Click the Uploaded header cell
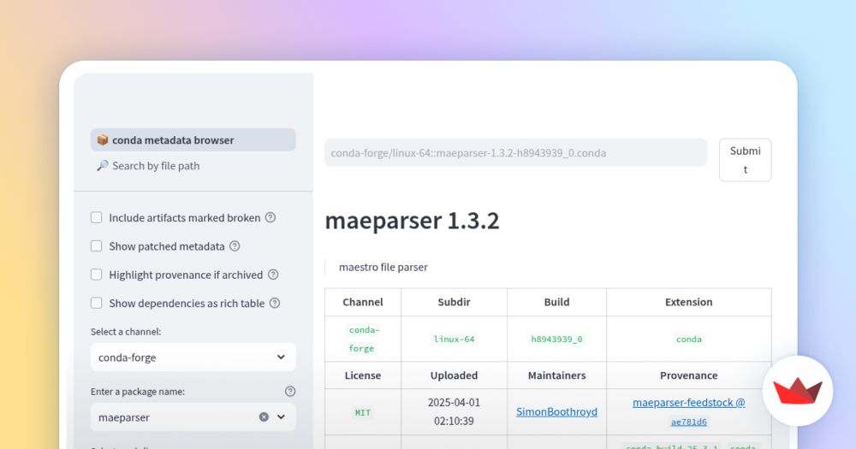The image size is (856, 449). click(x=455, y=375)
